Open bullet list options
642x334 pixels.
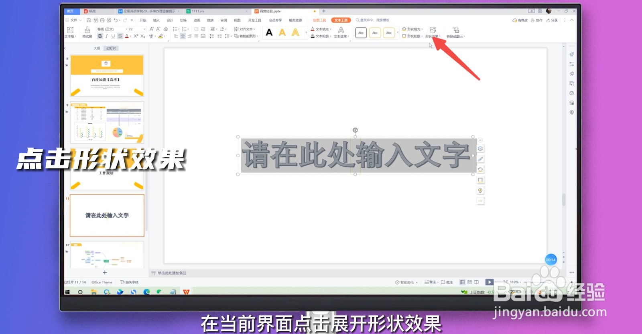click(x=176, y=29)
